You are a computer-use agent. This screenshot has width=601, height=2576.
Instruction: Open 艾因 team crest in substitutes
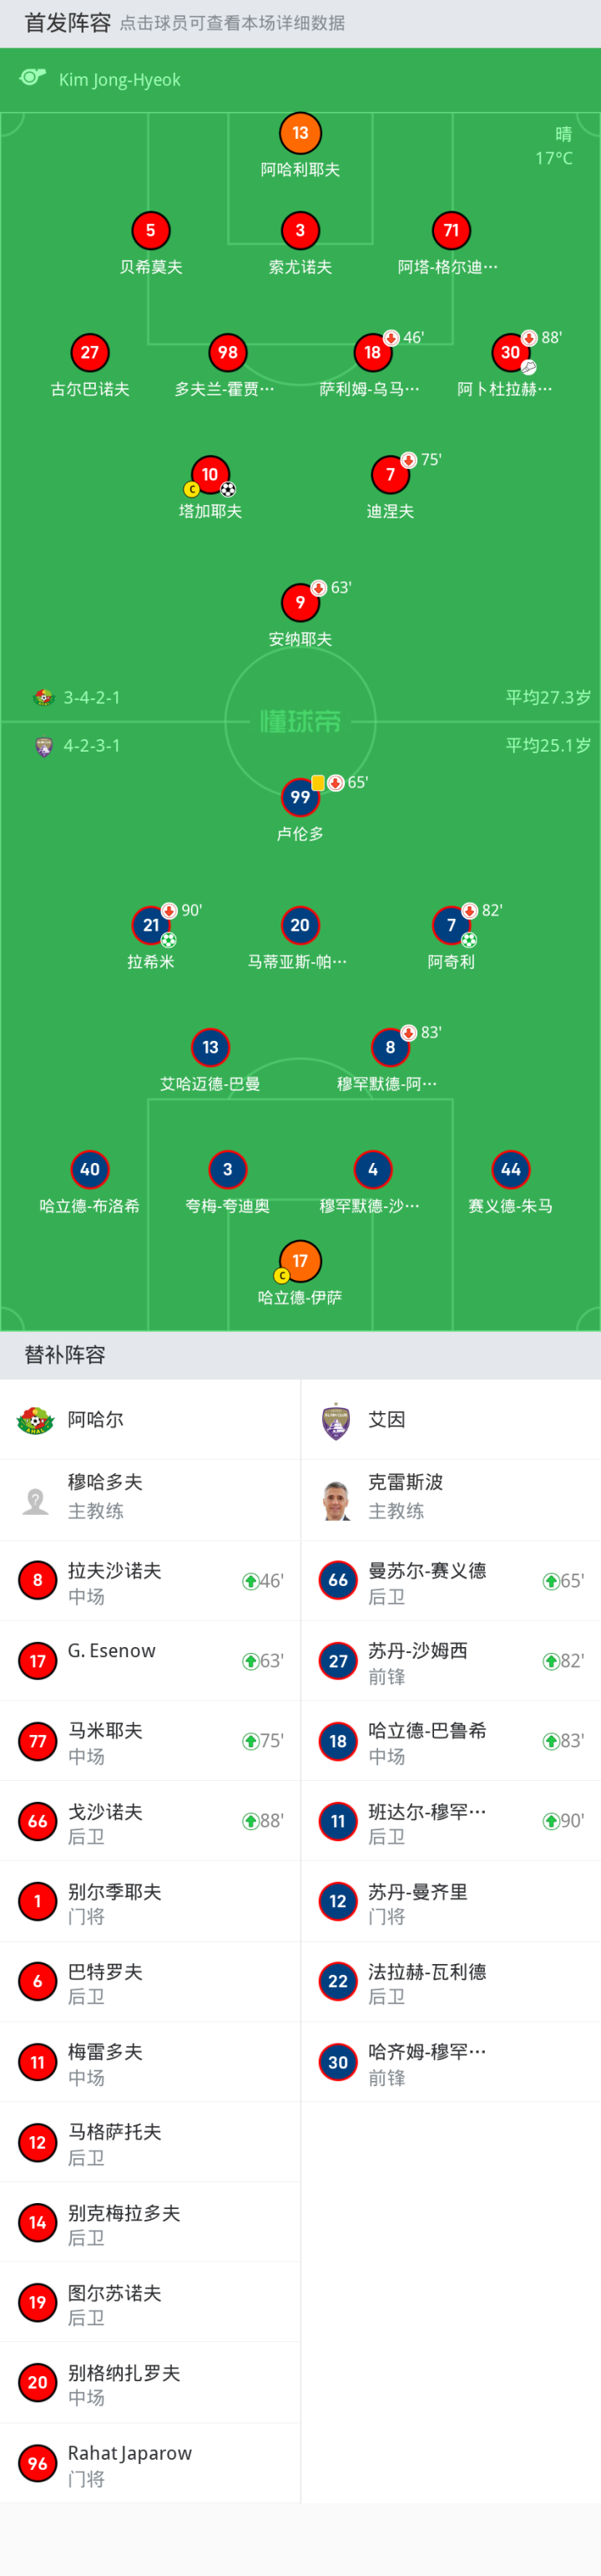coord(336,1420)
